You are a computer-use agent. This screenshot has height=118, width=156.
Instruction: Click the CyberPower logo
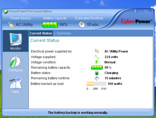pos(136,21)
